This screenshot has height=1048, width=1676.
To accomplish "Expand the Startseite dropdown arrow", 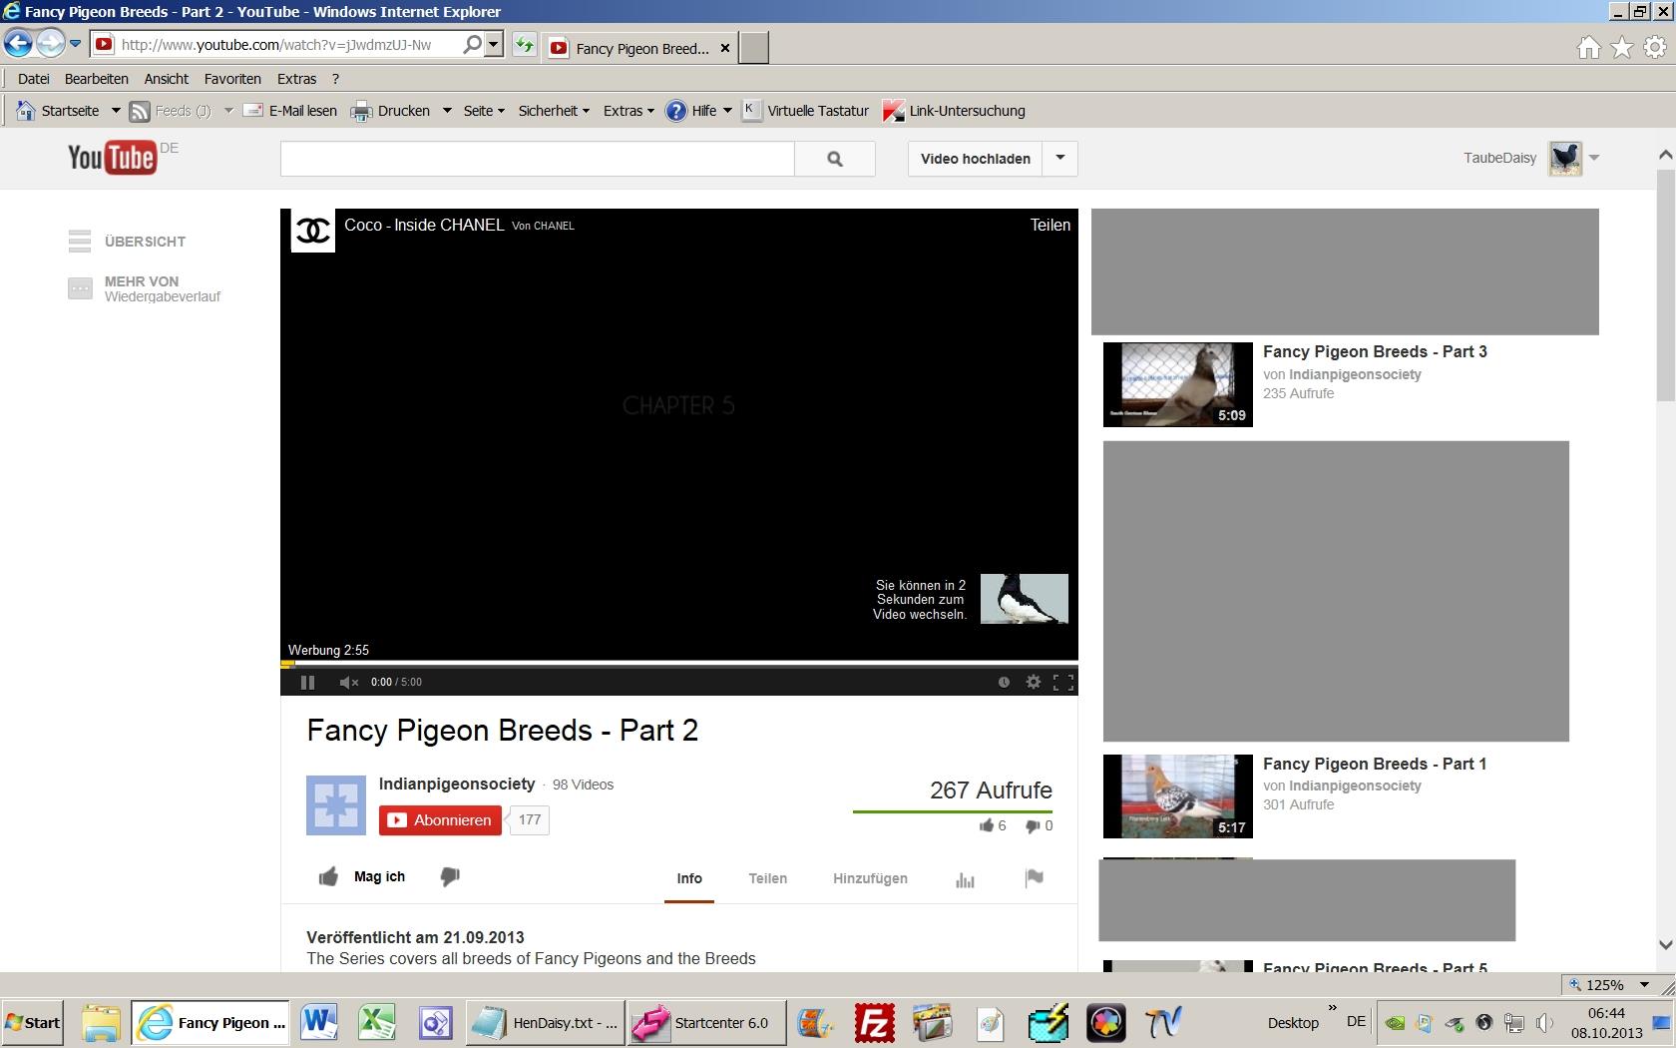I will coord(115,111).
